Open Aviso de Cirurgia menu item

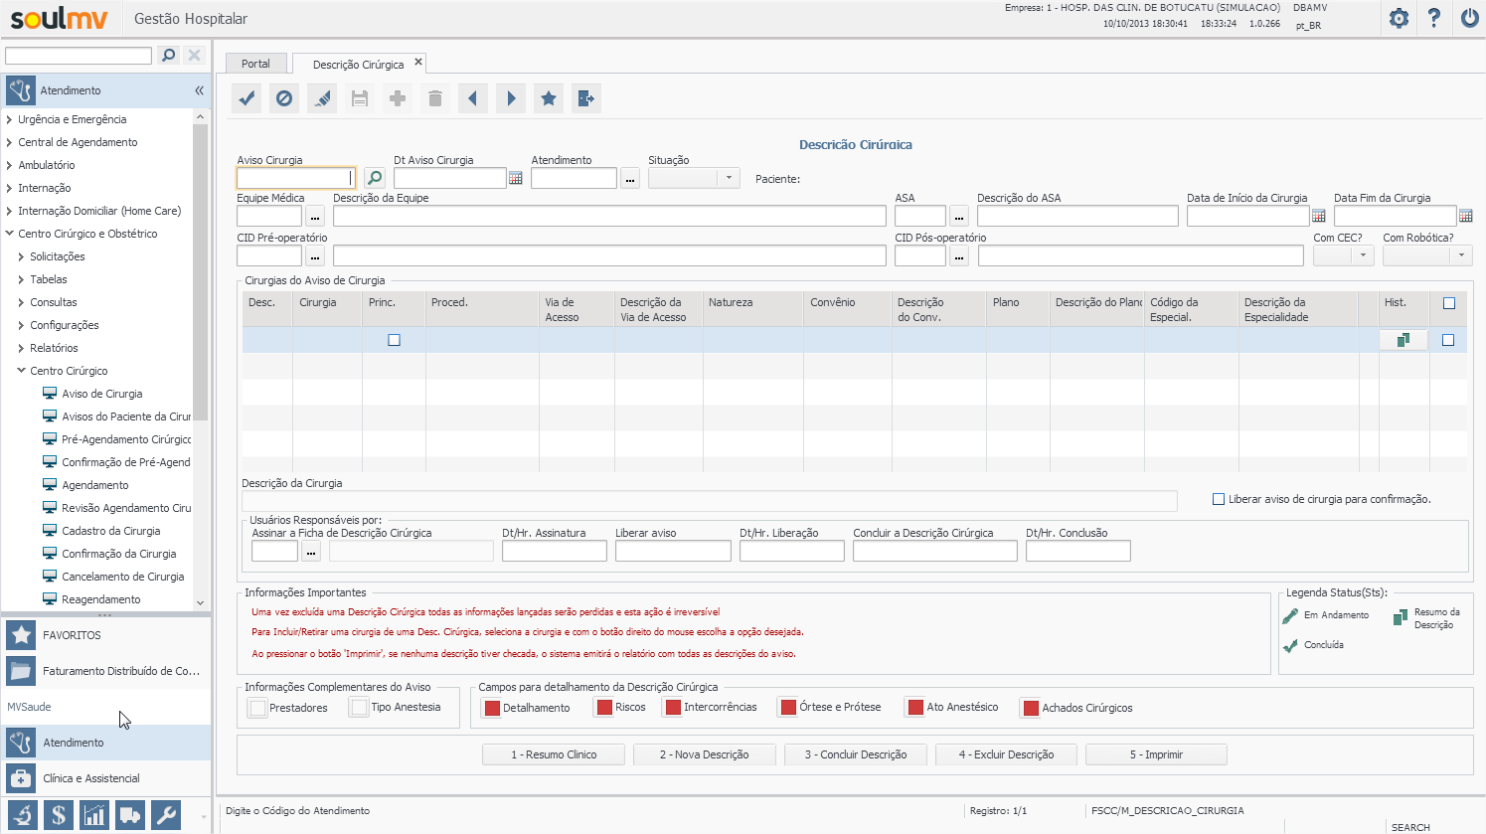tap(102, 394)
